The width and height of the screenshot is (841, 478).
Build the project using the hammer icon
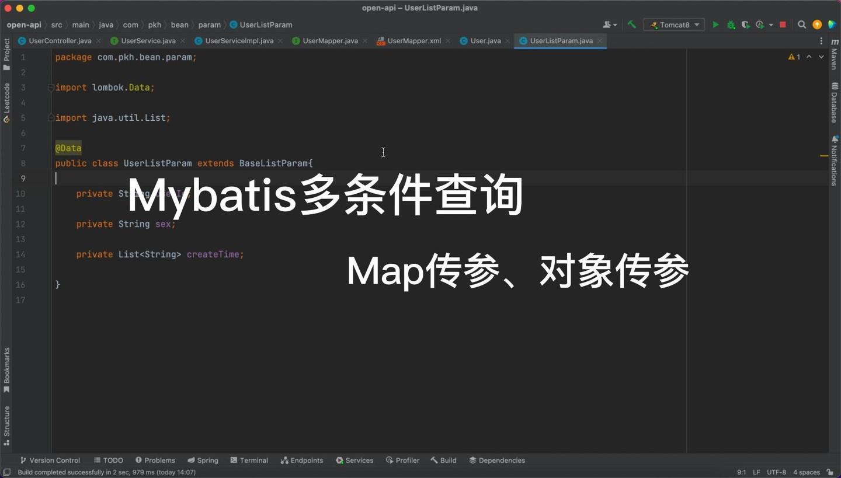[631, 25]
